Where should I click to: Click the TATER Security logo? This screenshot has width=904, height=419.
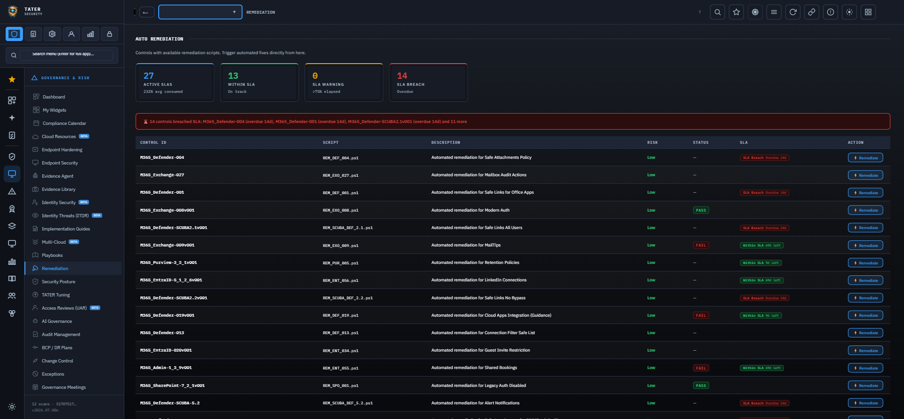point(24,11)
